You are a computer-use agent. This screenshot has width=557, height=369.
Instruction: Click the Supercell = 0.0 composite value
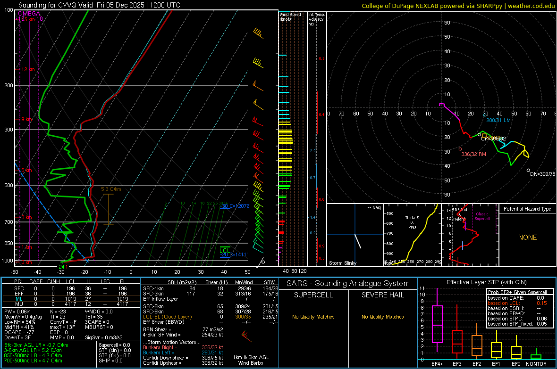pyautogui.click(x=114, y=345)
